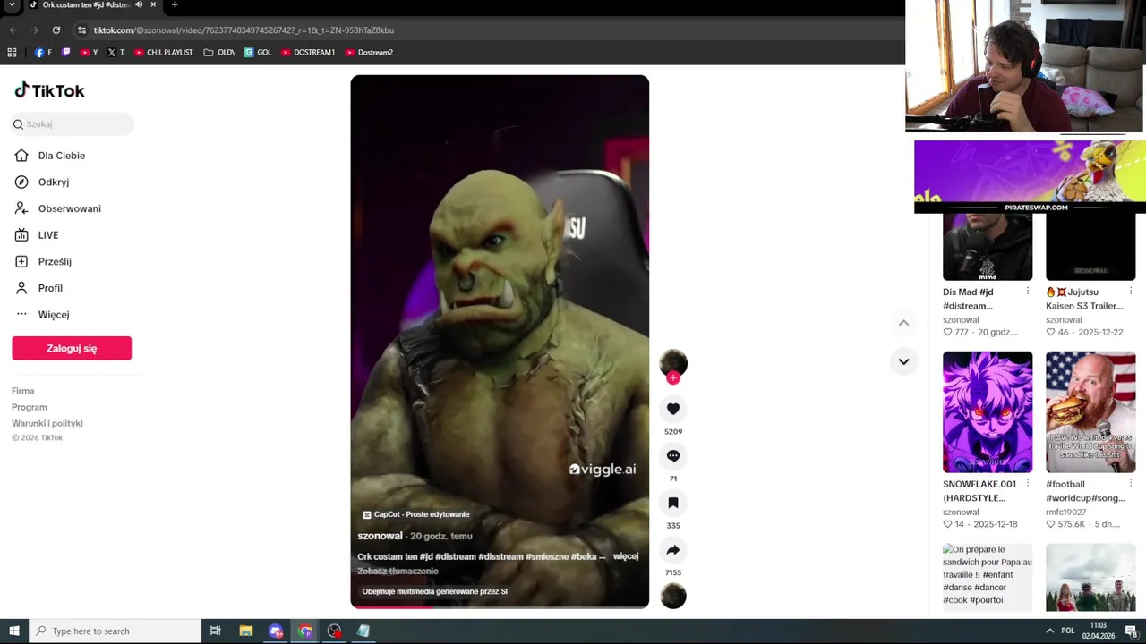Open File Explorer from the taskbar

pyautogui.click(x=246, y=631)
